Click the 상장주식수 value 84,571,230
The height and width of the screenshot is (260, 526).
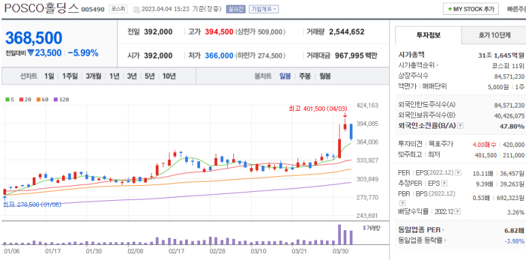pos(509,76)
